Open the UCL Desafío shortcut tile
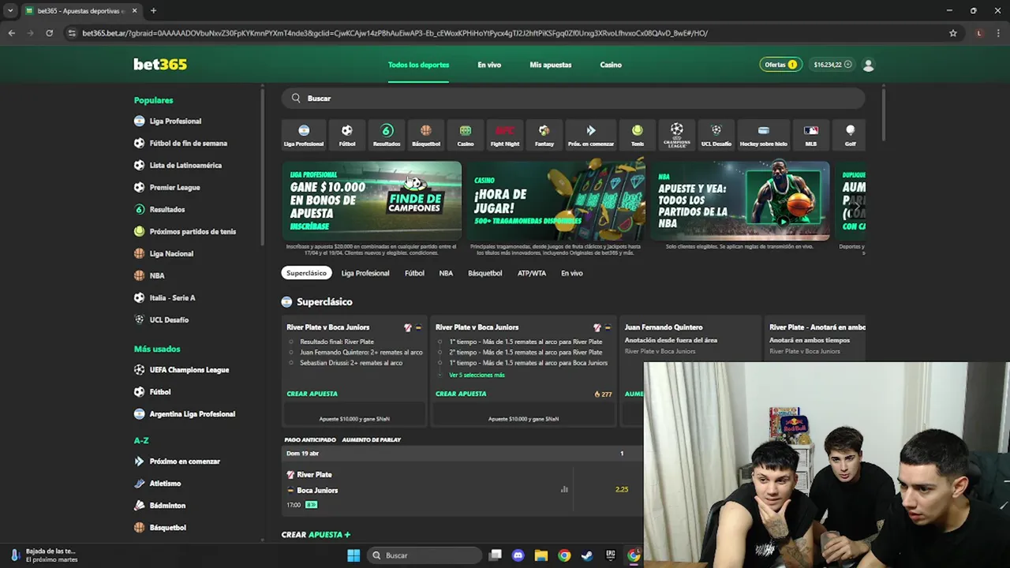The image size is (1010, 568). 716,135
